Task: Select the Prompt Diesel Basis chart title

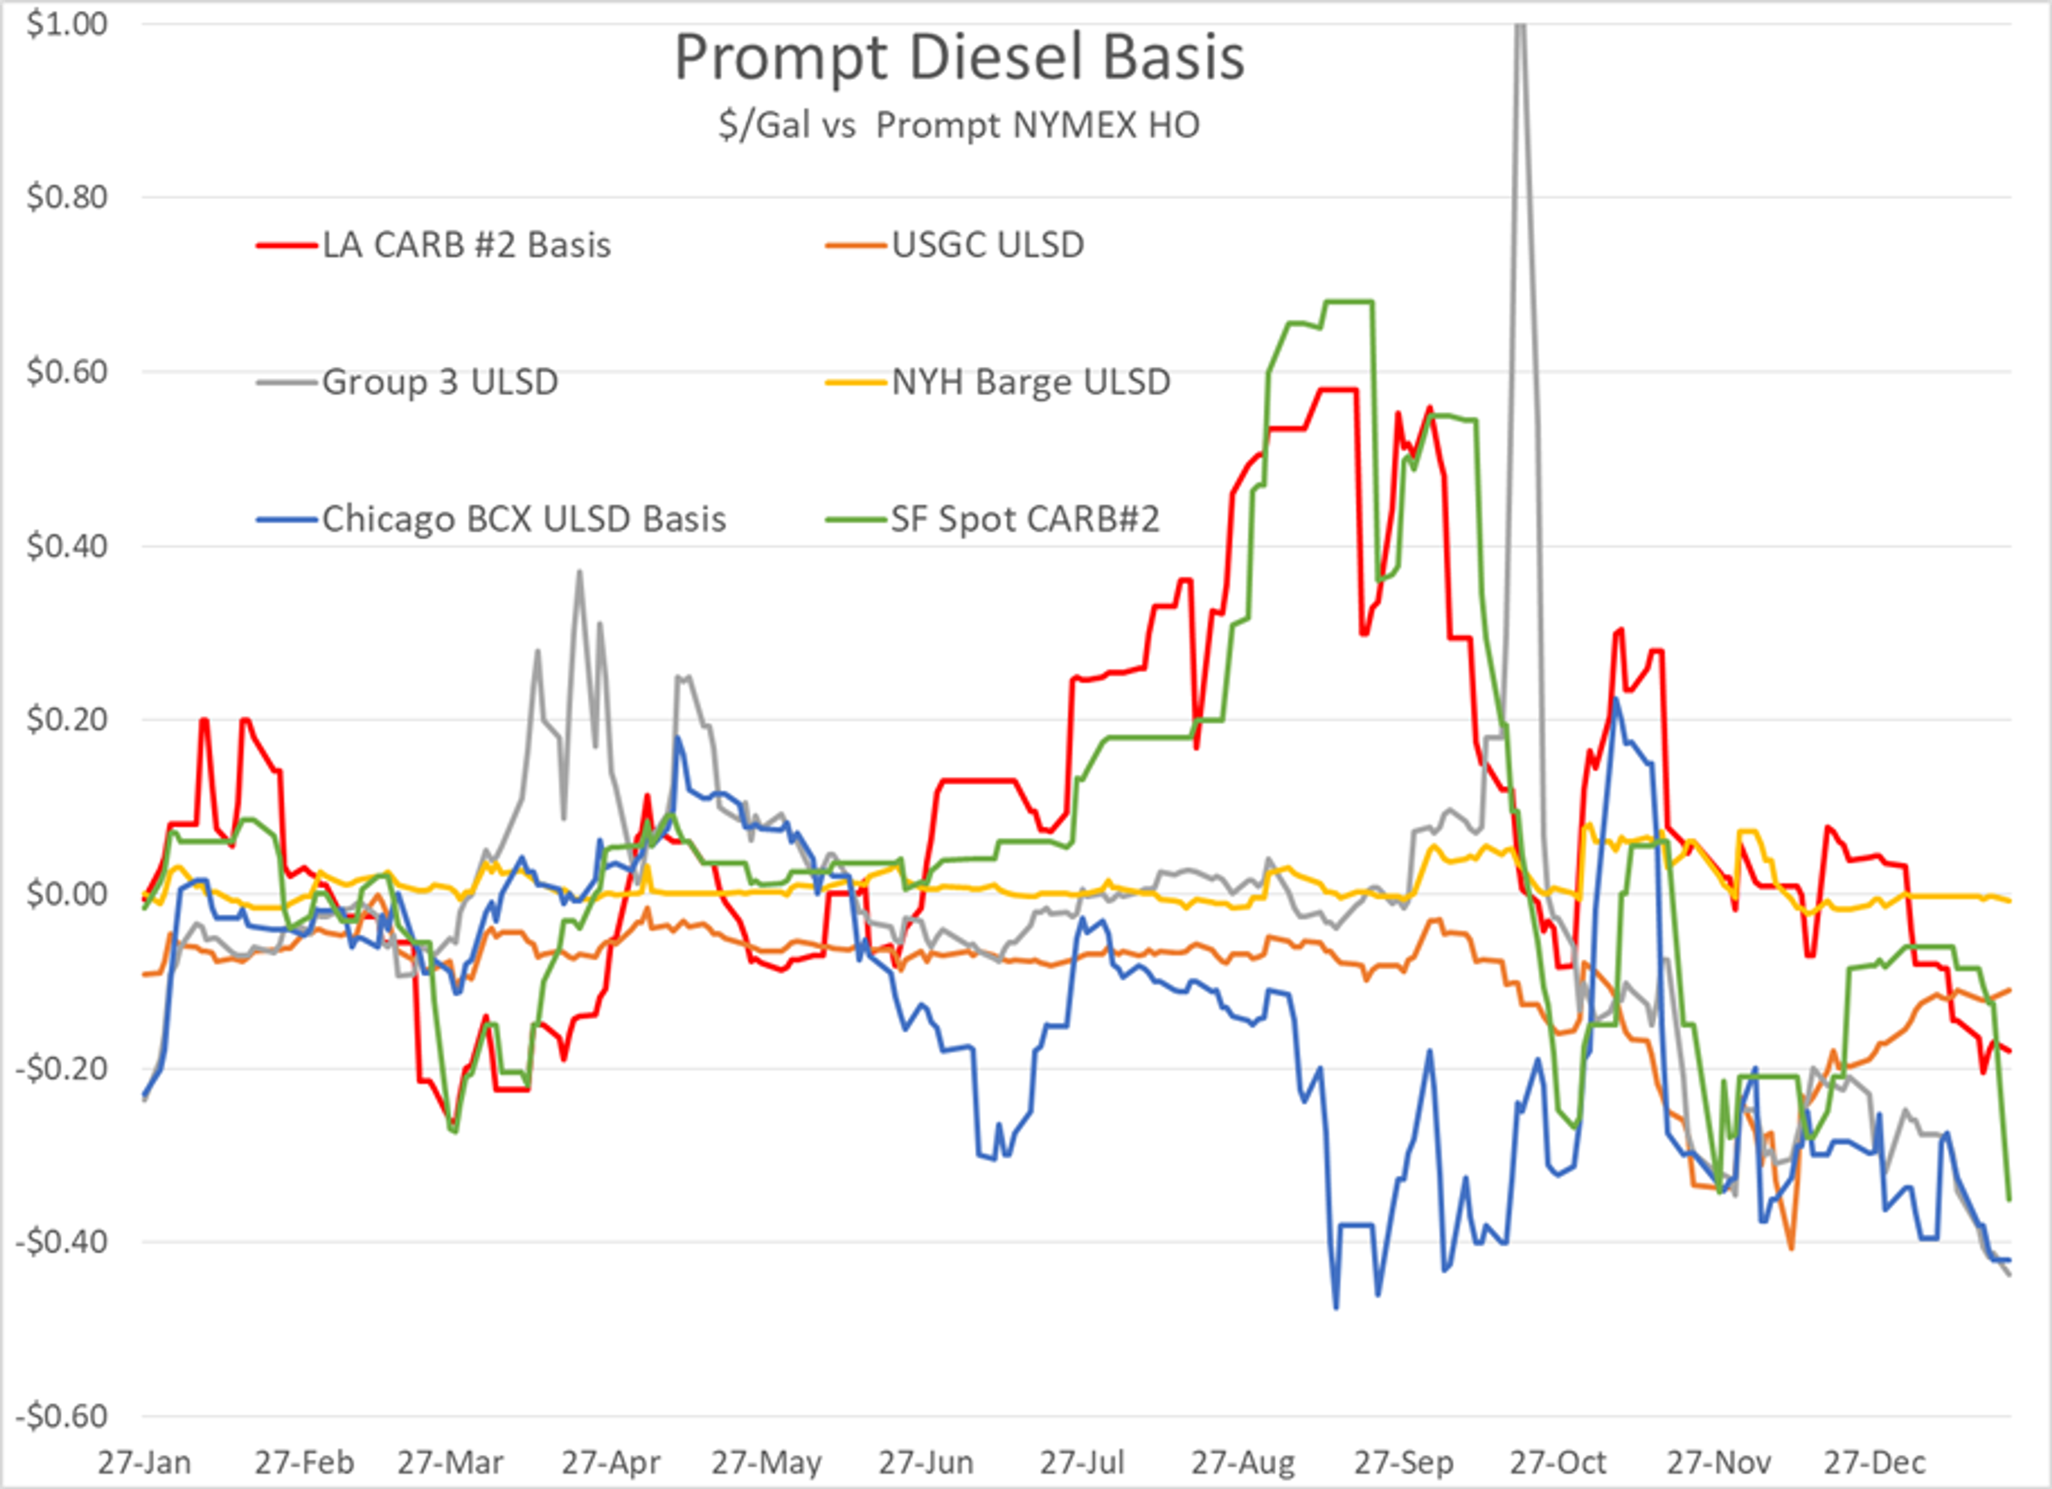Action: point(959,59)
